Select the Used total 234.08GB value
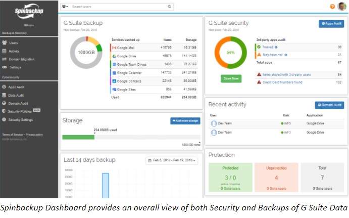 (189, 98)
